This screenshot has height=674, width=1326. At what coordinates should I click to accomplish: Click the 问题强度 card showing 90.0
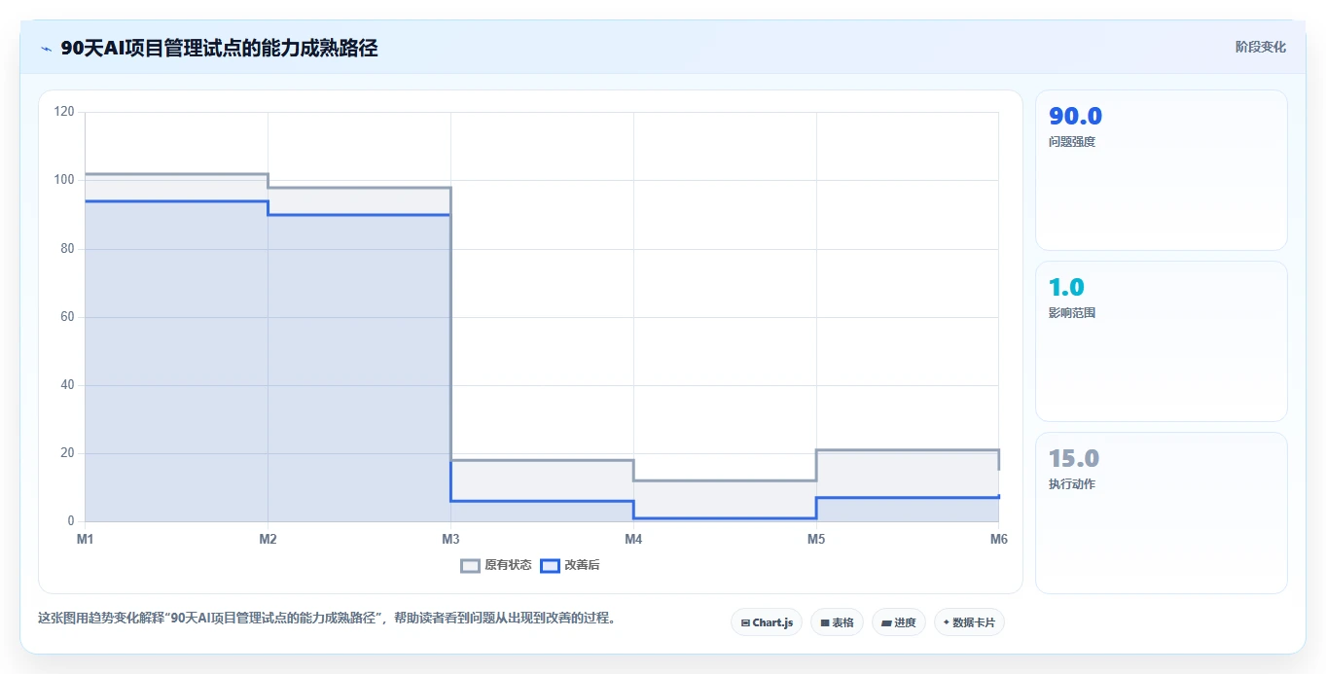[1162, 170]
